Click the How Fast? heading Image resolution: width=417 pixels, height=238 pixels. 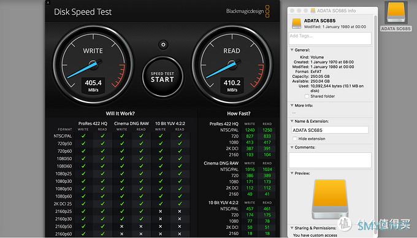[239, 113]
